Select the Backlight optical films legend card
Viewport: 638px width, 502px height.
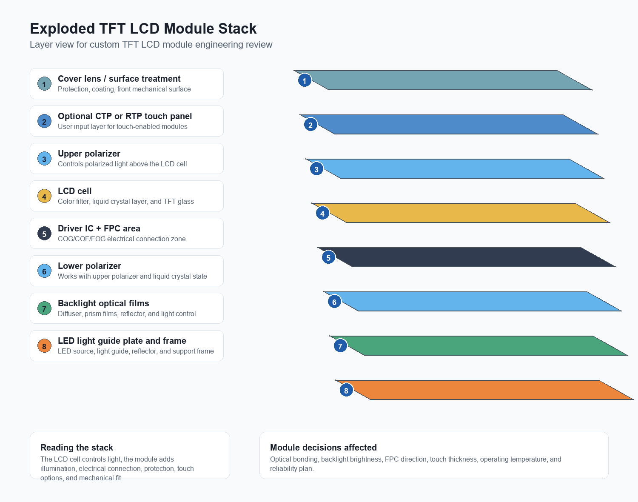127,308
